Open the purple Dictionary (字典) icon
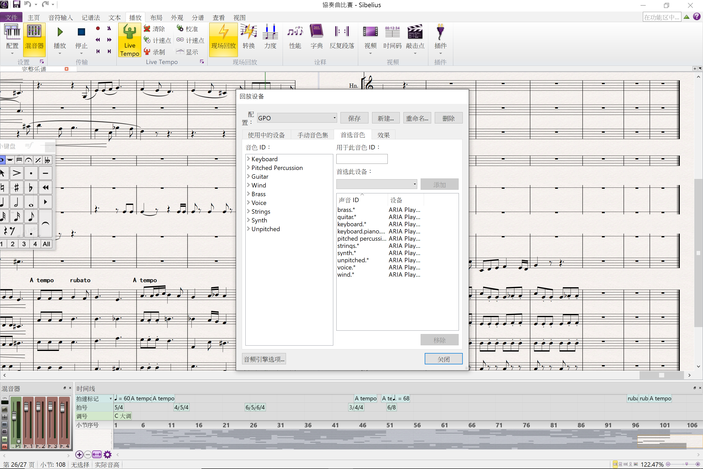The width and height of the screenshot is (703, 469). click(316, 32)
